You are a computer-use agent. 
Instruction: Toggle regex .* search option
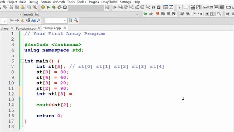39,21
